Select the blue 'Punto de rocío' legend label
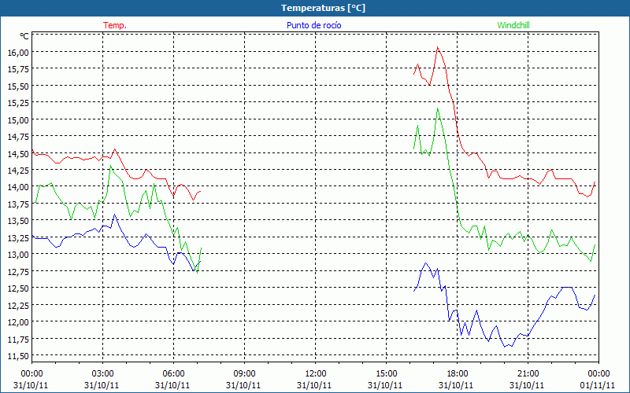 pyautogui.click(x=313, y=25)
